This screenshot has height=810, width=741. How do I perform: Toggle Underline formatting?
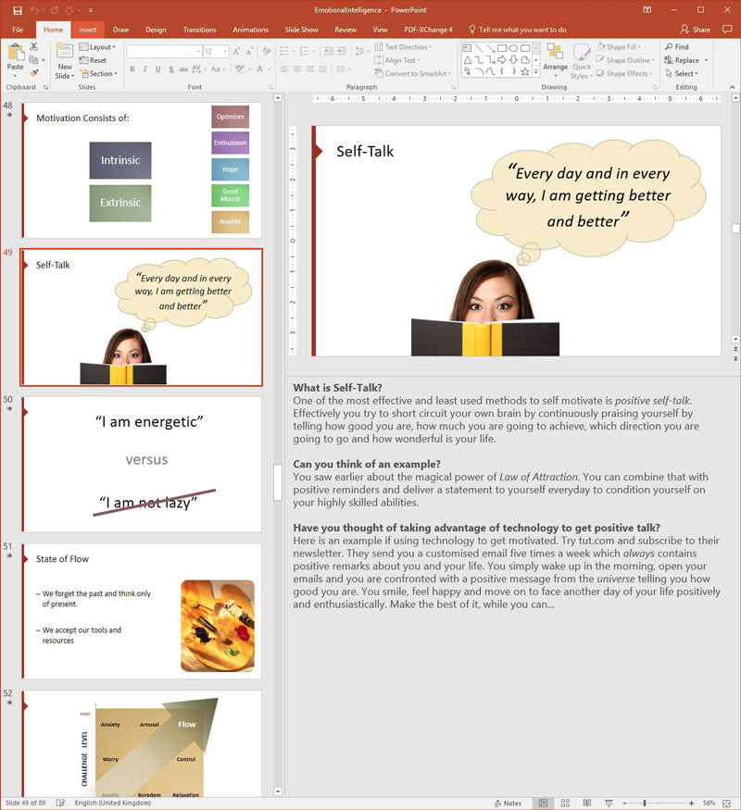pyautogui.click(x=158, y=69)
